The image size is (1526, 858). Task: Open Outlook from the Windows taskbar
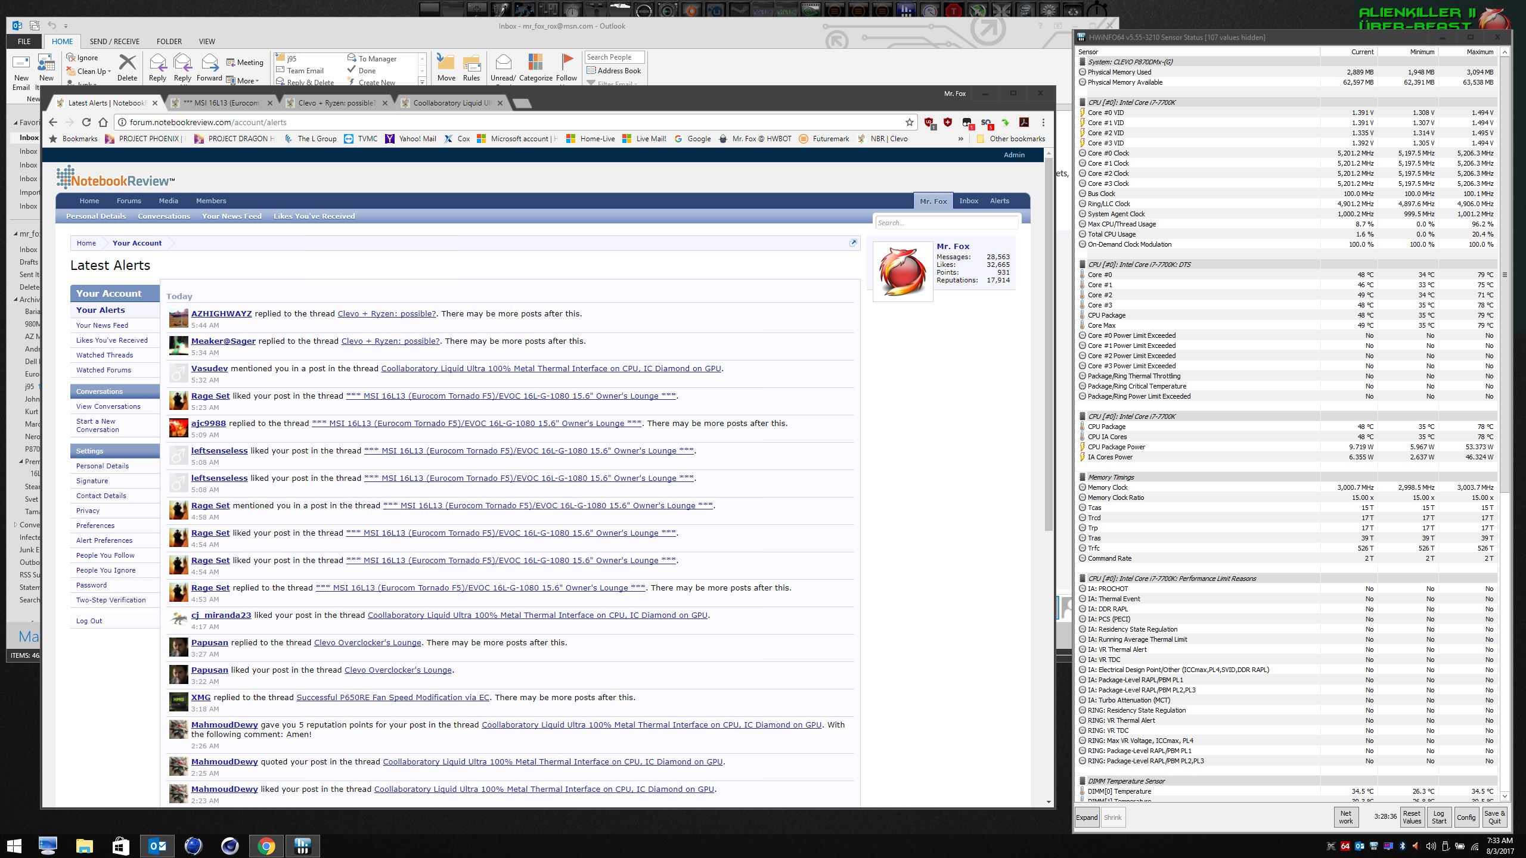[157, 845]
